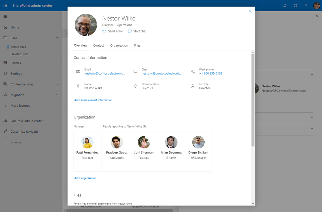Click the Office location pin icon
322x212 pixels.
(x=135, y=86)
